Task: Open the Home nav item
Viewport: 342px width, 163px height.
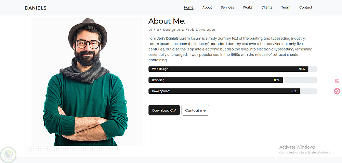Action: coord(189,8)
